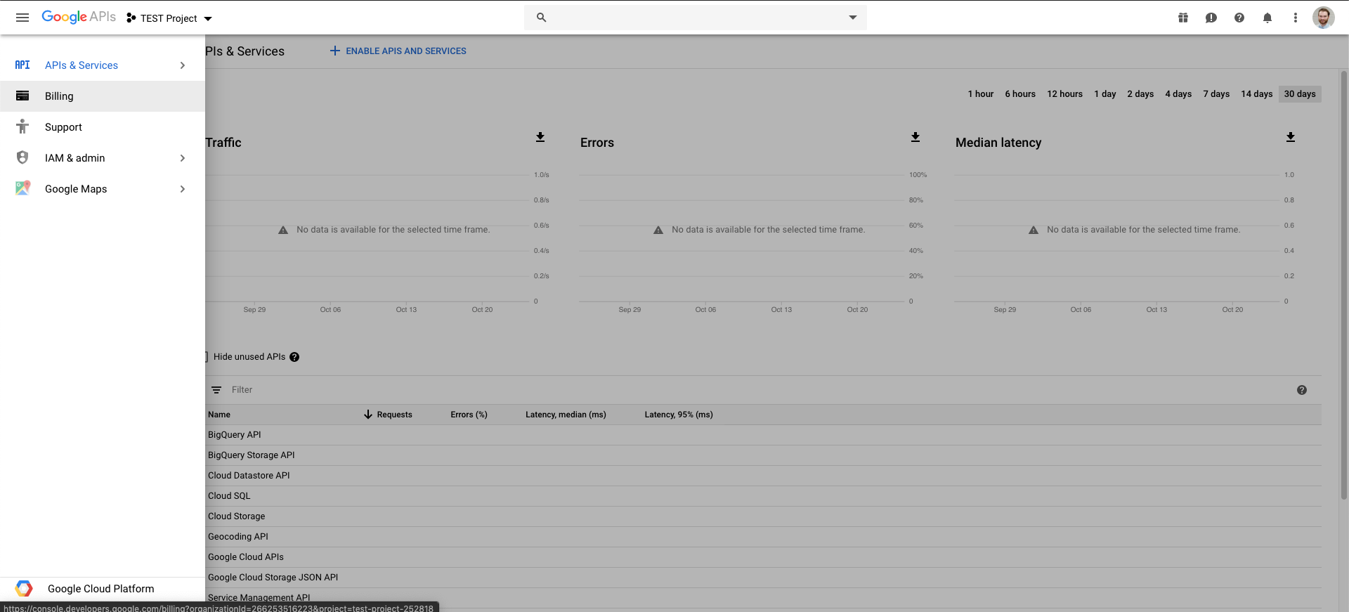The width and height of the screenshot is (1349, 612).
Task: Select IAM & admin in the sidebar
Action: coord(103,158)
